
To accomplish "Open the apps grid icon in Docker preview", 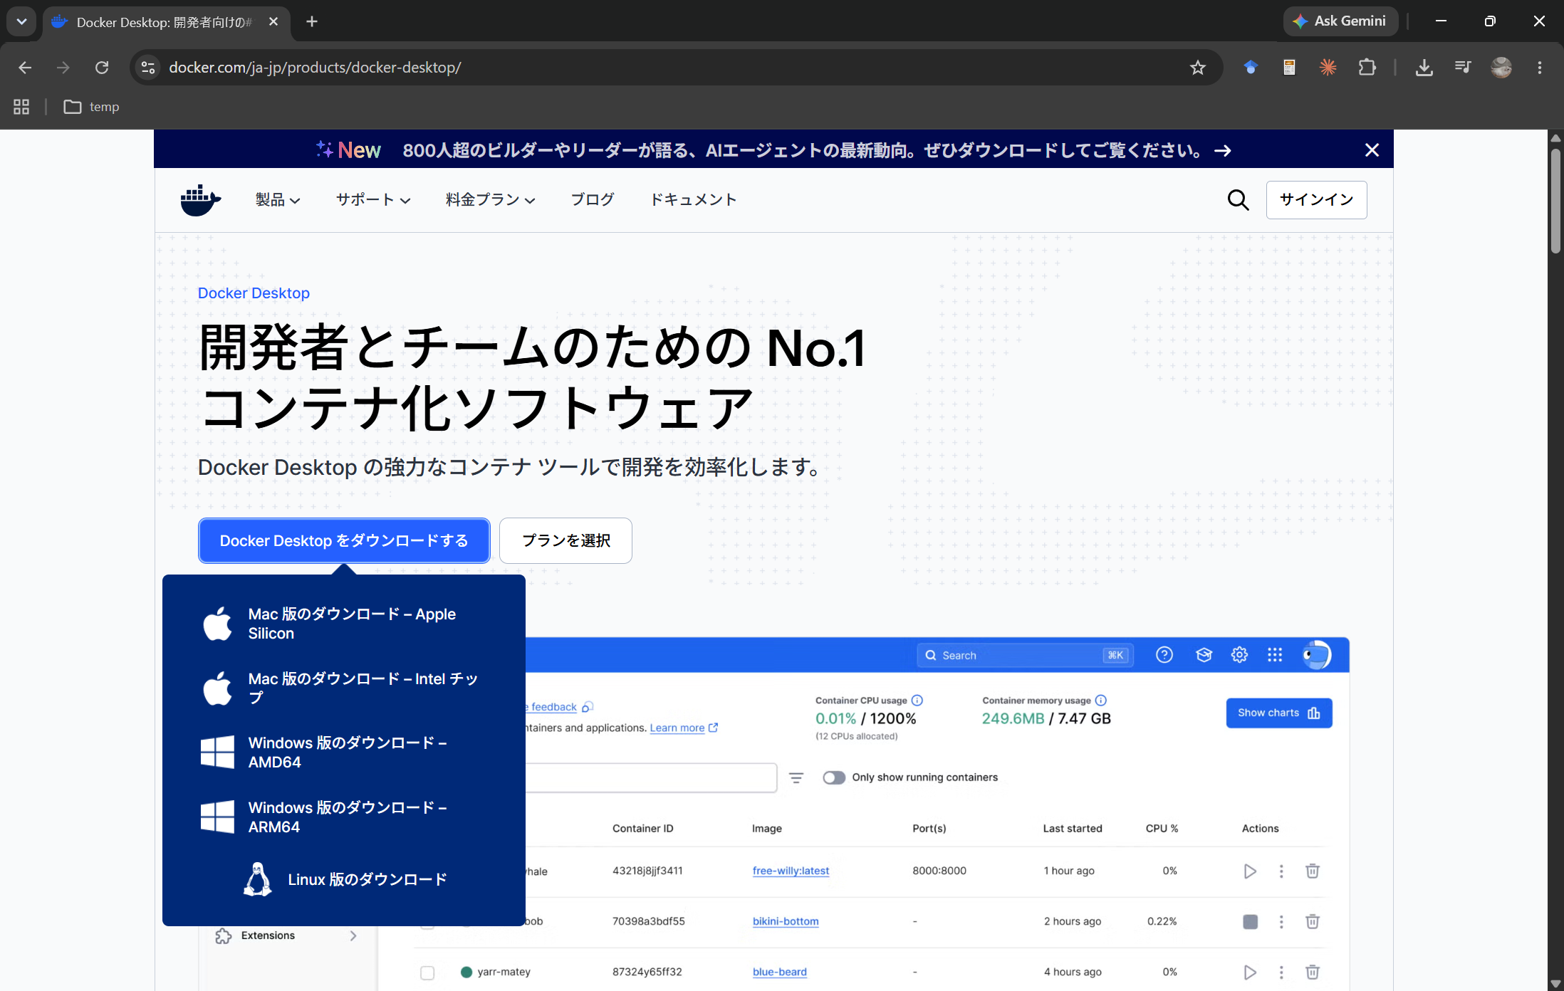I will click(1275, 655).
